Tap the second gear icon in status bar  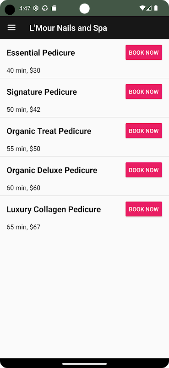[44, 8]
